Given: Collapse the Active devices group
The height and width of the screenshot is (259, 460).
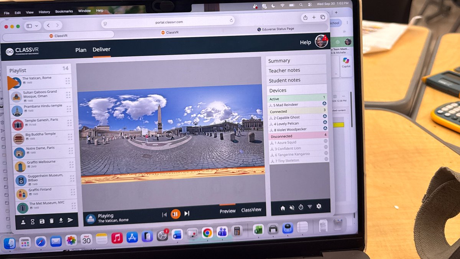Looking at the screenshot, I should pos(297,99).
